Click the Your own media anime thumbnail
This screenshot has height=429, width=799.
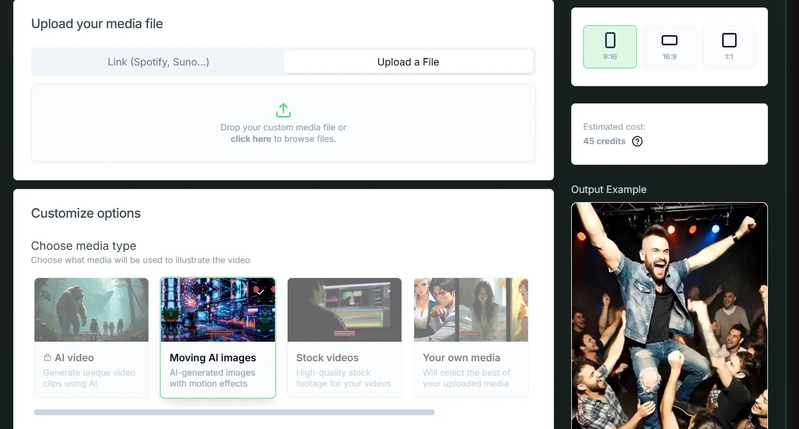click(x=471, y=310)
